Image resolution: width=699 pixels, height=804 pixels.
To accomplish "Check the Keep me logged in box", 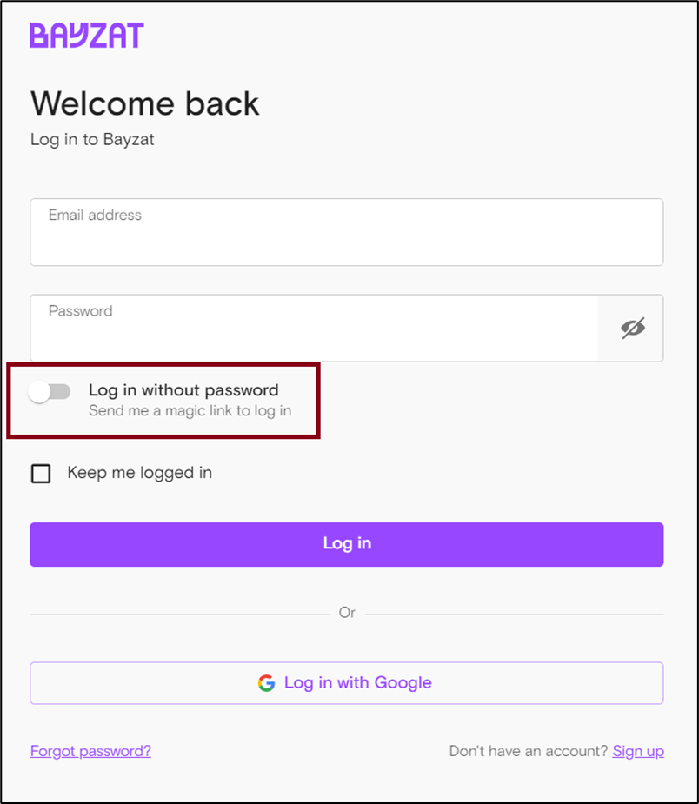I will coord(41,473).
